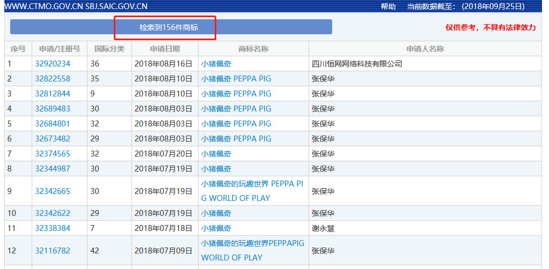
Task: Select date 2018年07月20日 in row 7
Action: 164,154
